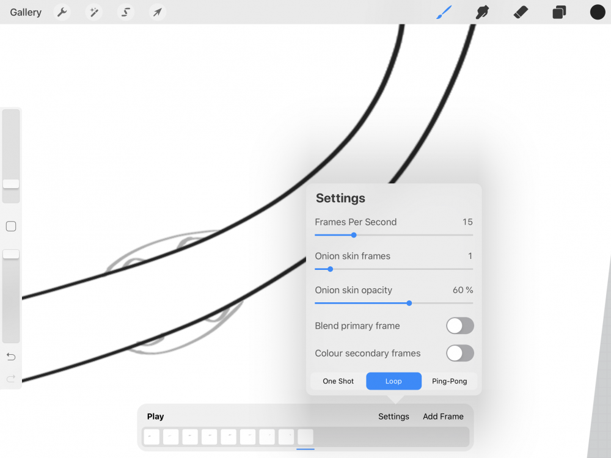Tap the undo arrow in sidebar
The width and height of the screenshot is (611, 458).
(11, 357)
